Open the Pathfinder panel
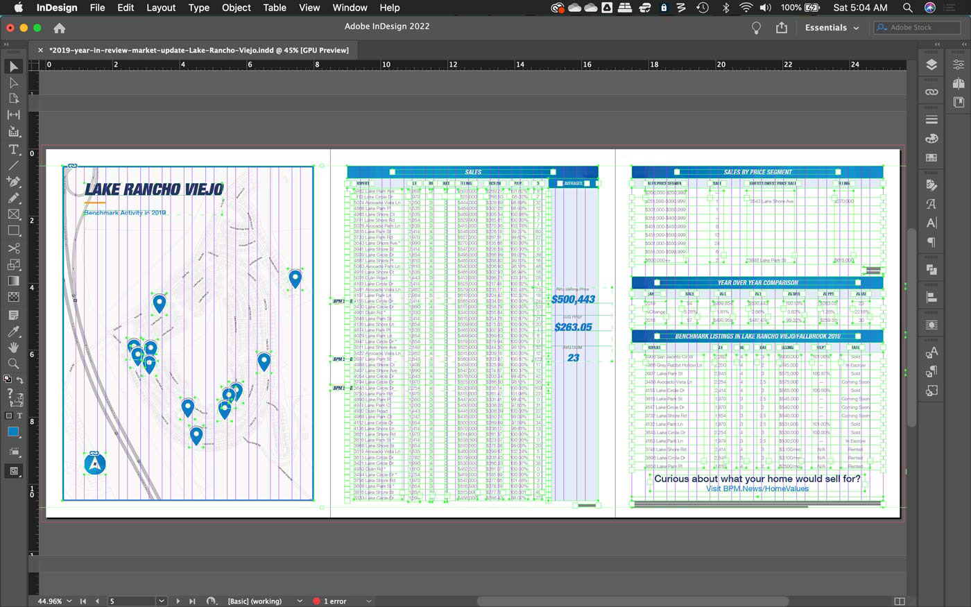The width and height of the screenshot is (971, 607). 931,270
